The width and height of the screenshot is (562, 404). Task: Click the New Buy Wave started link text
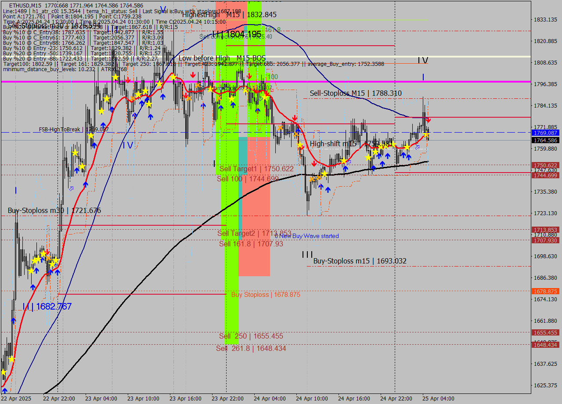(x=306, y=236)
